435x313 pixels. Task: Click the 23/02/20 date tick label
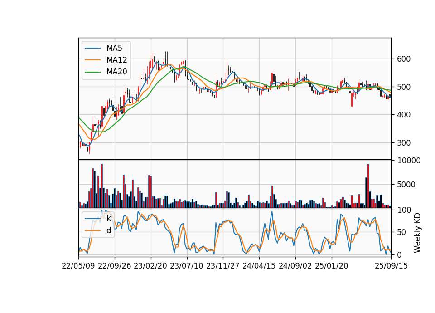150,266
